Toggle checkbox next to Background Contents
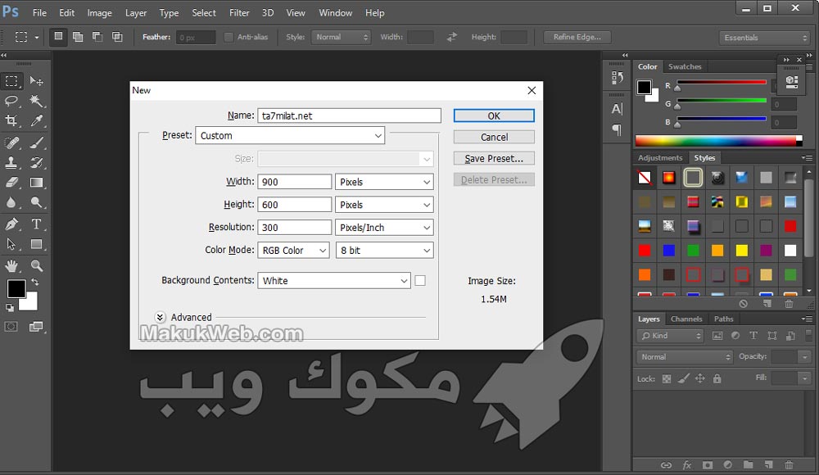819x475 pixels. pos(420,280)
